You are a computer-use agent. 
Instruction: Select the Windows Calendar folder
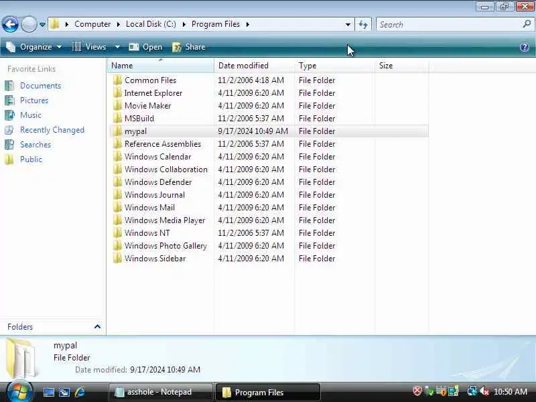coord(157,157)
